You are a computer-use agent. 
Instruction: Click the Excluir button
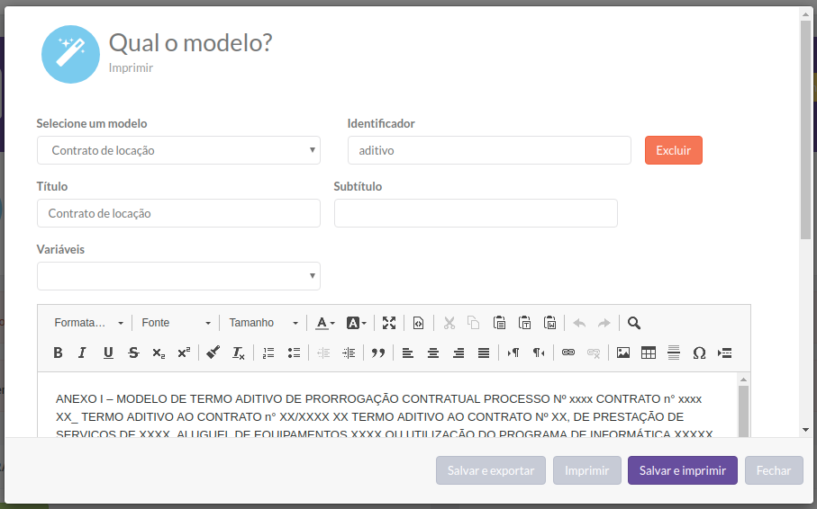673,150
